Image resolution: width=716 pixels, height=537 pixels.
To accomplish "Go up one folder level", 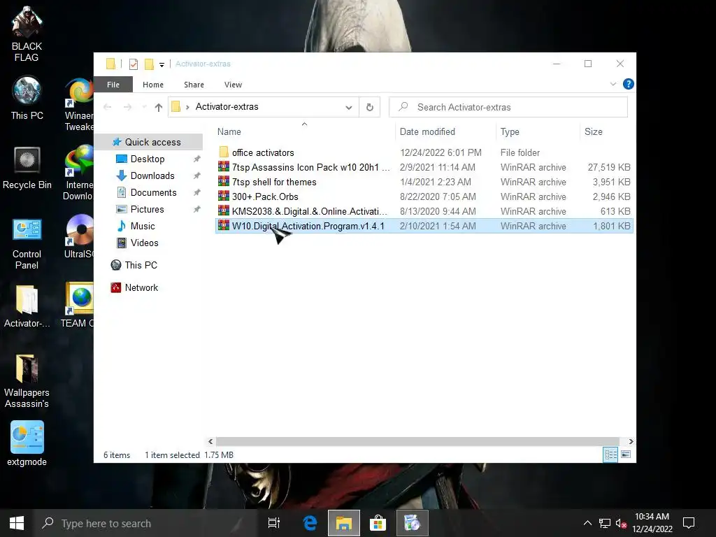I will pos(159,107).
